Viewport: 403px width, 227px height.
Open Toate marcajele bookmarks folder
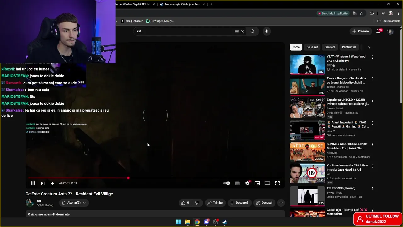click(x=389, y=21)
